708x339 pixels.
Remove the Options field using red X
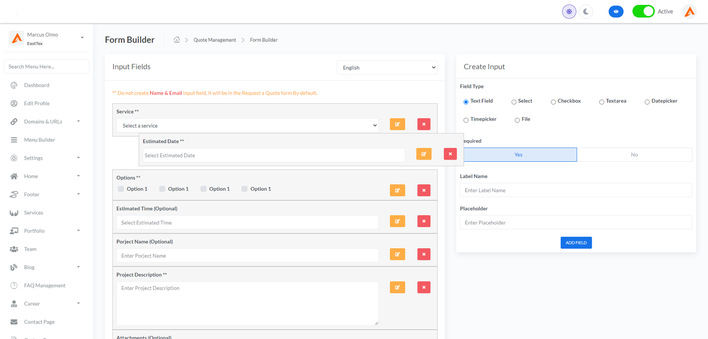(x=423, y=190)
